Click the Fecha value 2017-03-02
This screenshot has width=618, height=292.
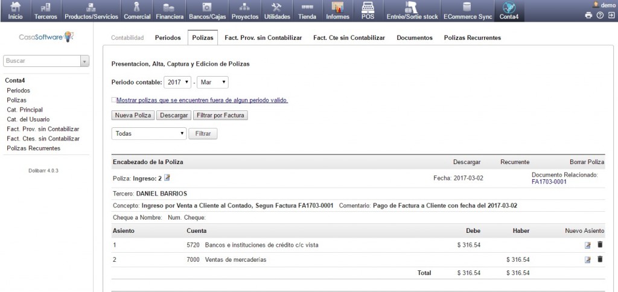point(468,178)
